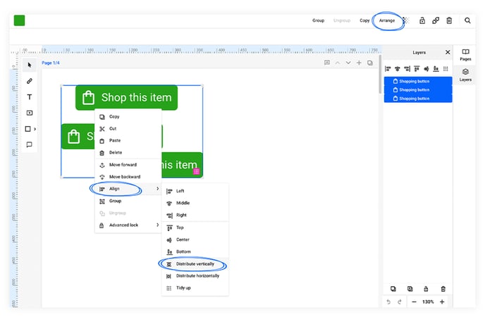Choose Cut from the context menu
485x322 pixels.
(128, 128)
